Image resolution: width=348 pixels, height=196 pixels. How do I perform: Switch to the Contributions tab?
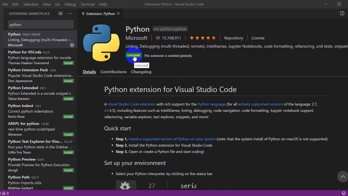pyautogui.click(x=113, y=72)
